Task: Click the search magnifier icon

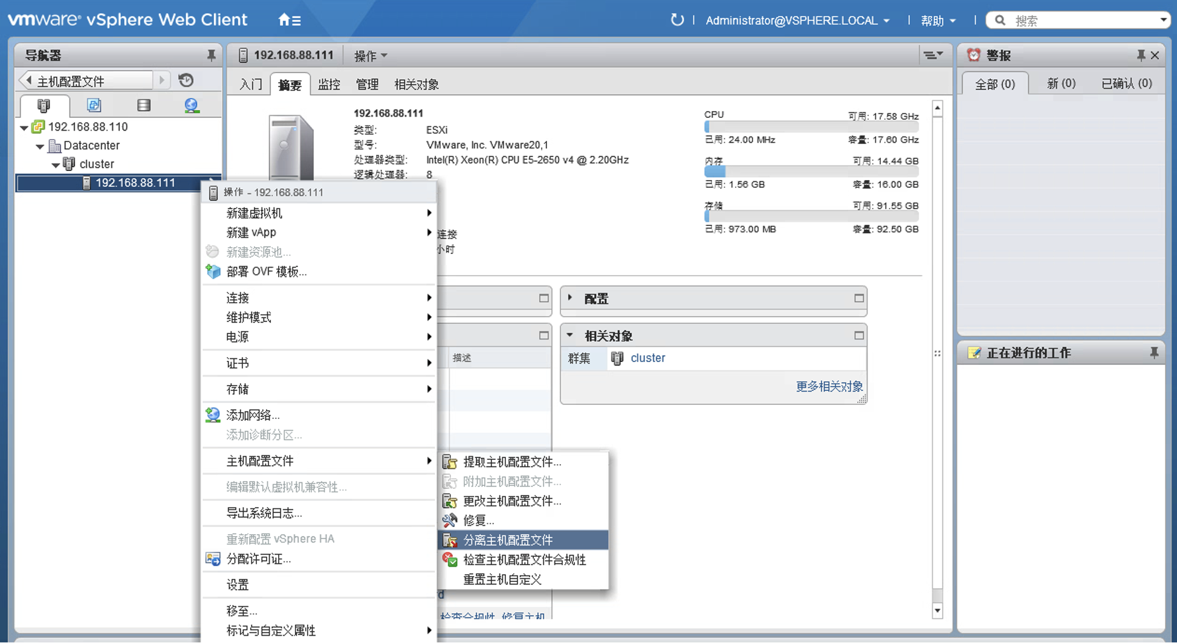Action: tap(1000, 21)
